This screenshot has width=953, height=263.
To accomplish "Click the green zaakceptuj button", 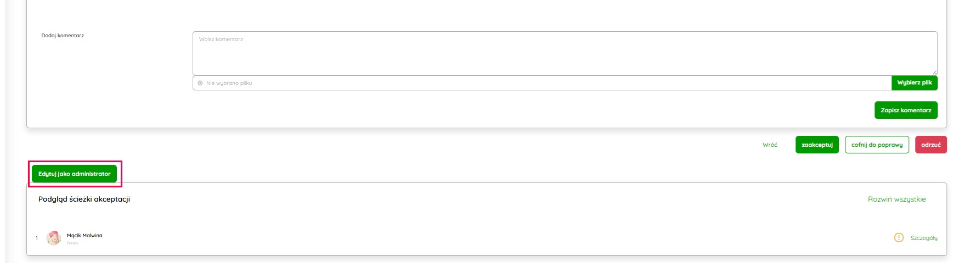I will (x=817, y=145).
